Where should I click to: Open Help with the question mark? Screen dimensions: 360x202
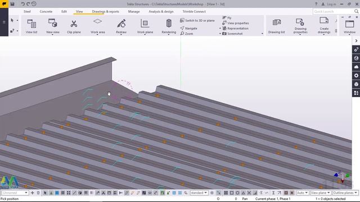[316, 4]
